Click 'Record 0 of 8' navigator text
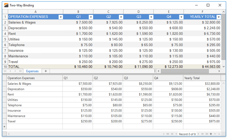 (x=187, y=134)
